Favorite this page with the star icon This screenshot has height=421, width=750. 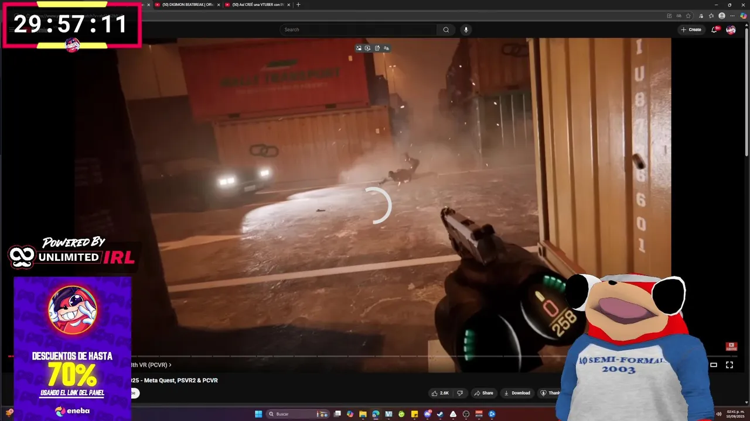point(688,16)
